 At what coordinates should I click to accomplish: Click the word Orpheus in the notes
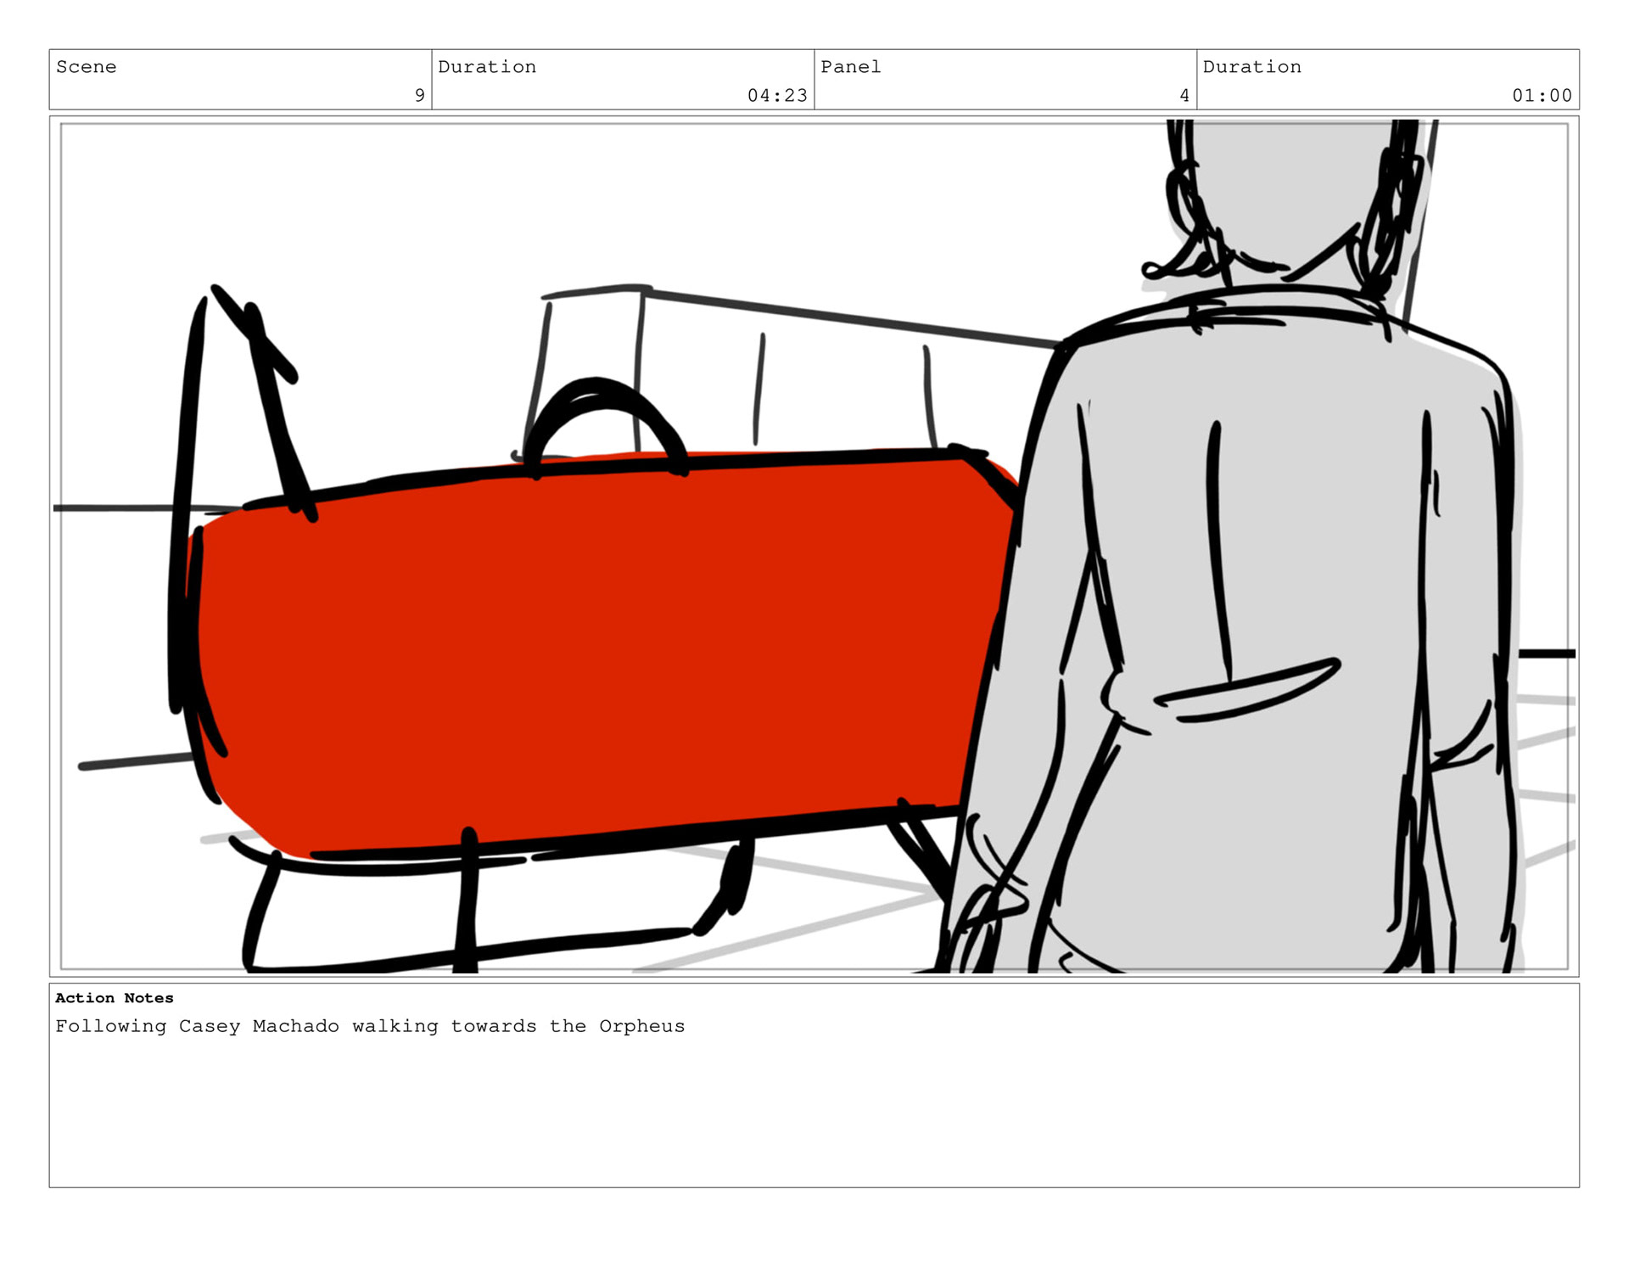pyautogui.click(x=641, y=1026)
